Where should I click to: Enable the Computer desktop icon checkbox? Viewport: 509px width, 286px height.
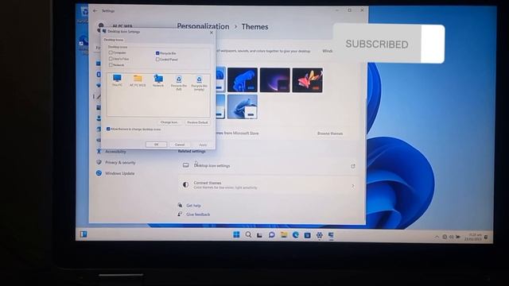[111, 52]
